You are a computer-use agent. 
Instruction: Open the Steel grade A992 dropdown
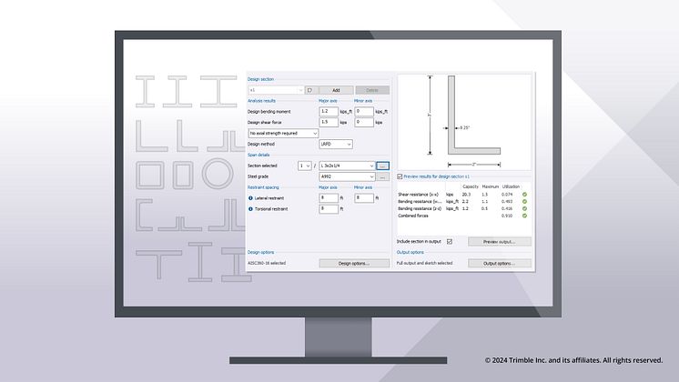pyautogui.click(x=370, y=176)
